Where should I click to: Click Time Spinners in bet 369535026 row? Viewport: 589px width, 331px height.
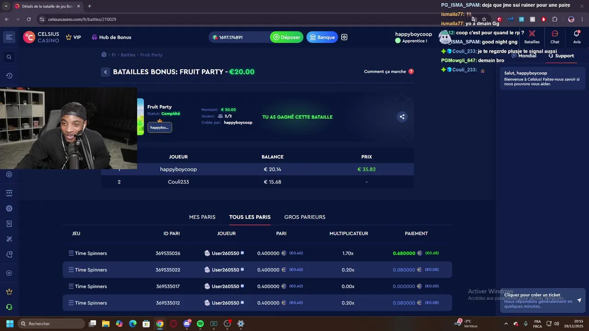coord(91,253)
